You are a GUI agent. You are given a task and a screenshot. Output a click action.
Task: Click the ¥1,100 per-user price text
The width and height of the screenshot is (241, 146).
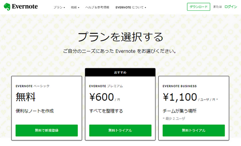pos(190,97)
